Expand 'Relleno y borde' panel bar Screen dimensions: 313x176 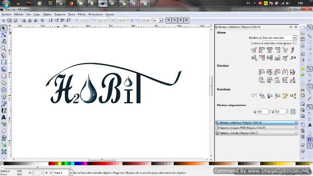[x=257, y=133]
